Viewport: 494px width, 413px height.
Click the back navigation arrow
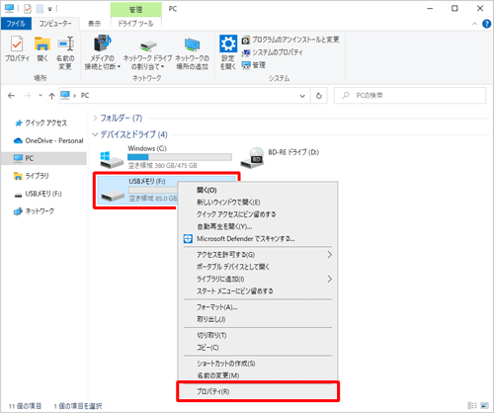click(x=11, y=96)
